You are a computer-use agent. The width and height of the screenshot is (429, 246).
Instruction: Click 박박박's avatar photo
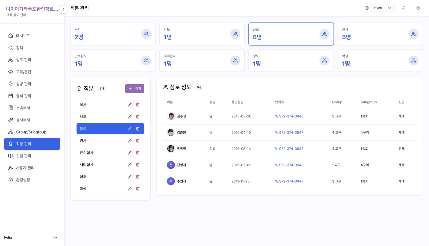(171, 149)
